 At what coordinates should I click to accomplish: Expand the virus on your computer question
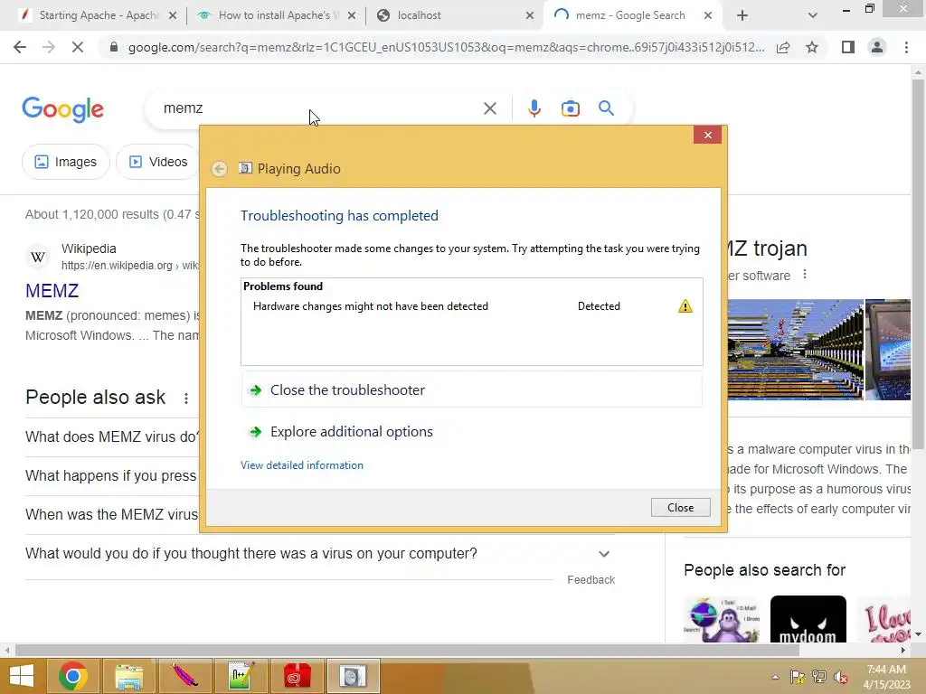319,554
